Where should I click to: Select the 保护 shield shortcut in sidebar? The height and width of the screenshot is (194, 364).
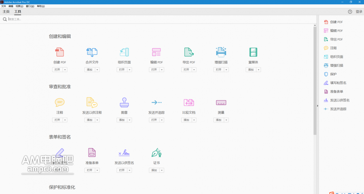coord(330,74)
